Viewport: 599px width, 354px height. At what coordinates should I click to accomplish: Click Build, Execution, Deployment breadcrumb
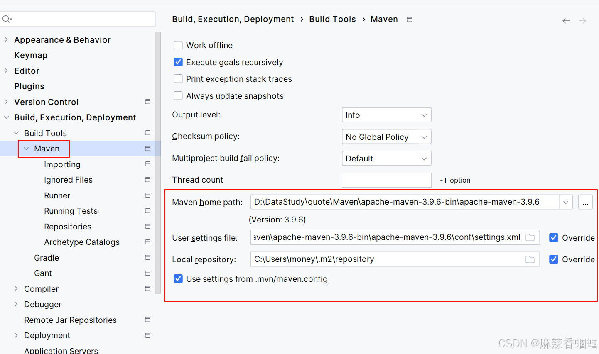(233, 19)
